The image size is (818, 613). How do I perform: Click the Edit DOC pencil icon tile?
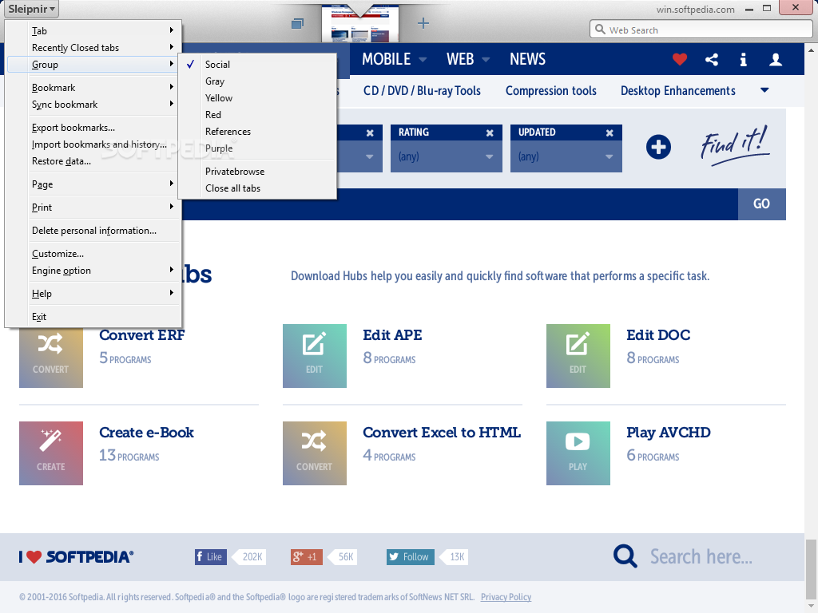pos(578,356)
